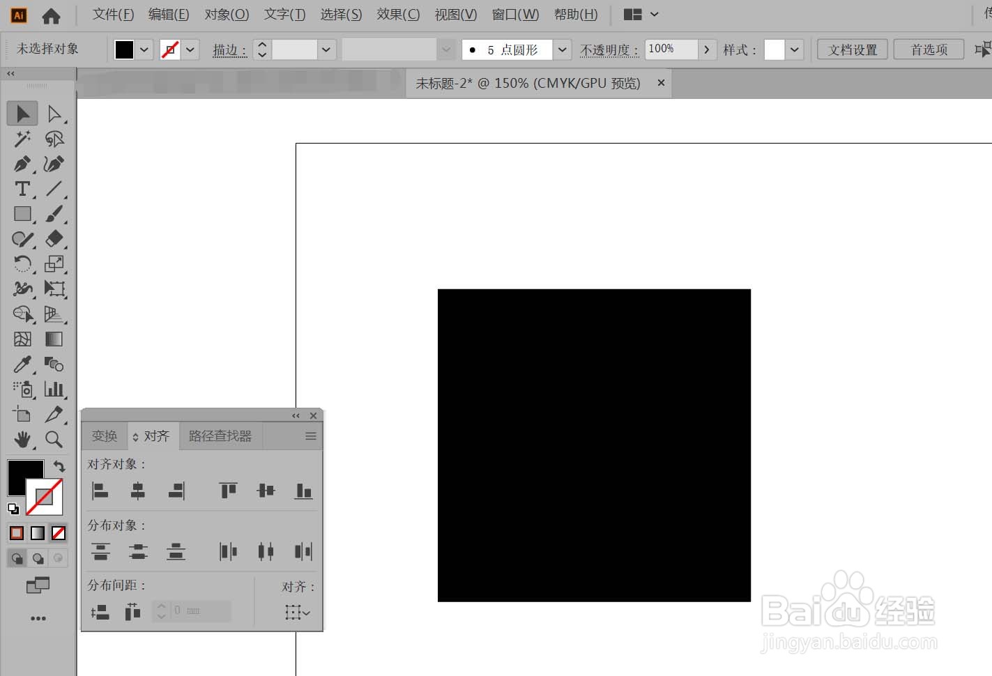This screenshot has height=676, width=992.
Task: Select the Shape Builder tool
Action: pyautogui.click(x=22, y=314)
